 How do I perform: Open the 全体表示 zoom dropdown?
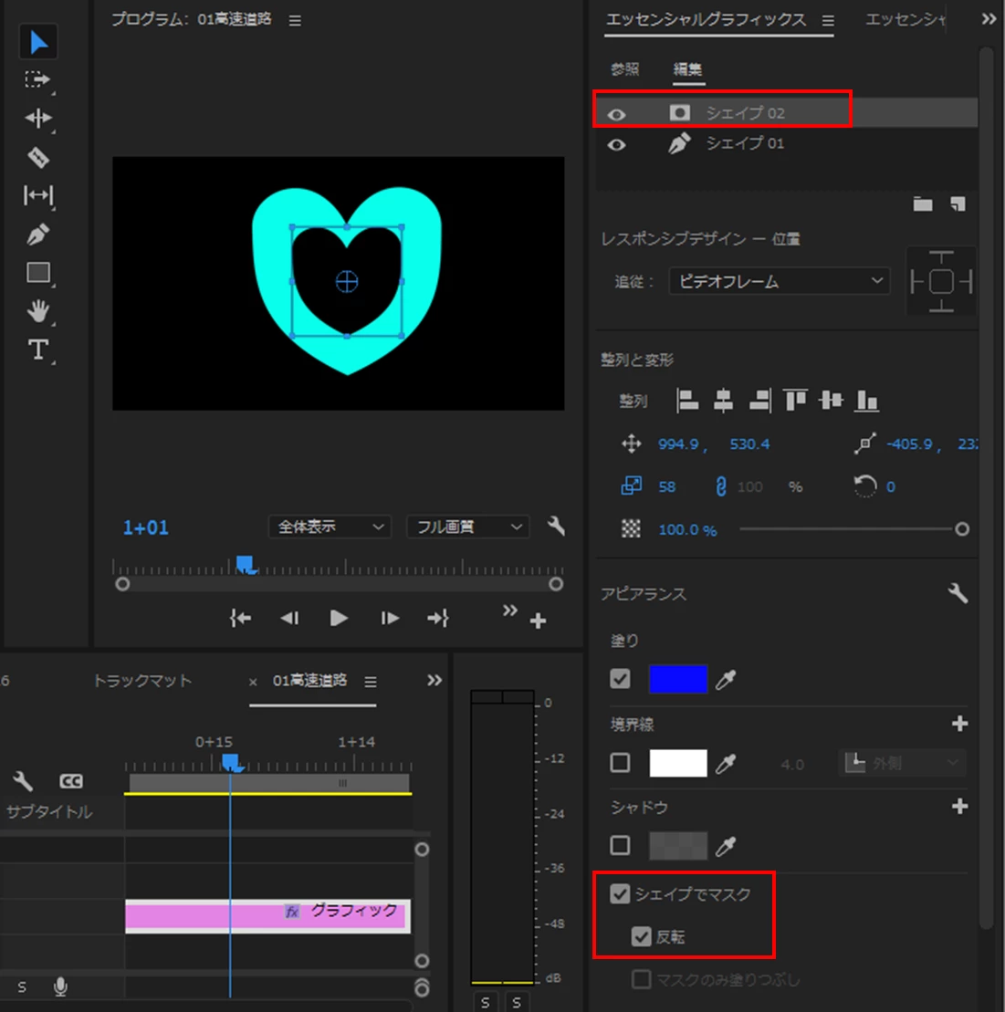(330, 527)
